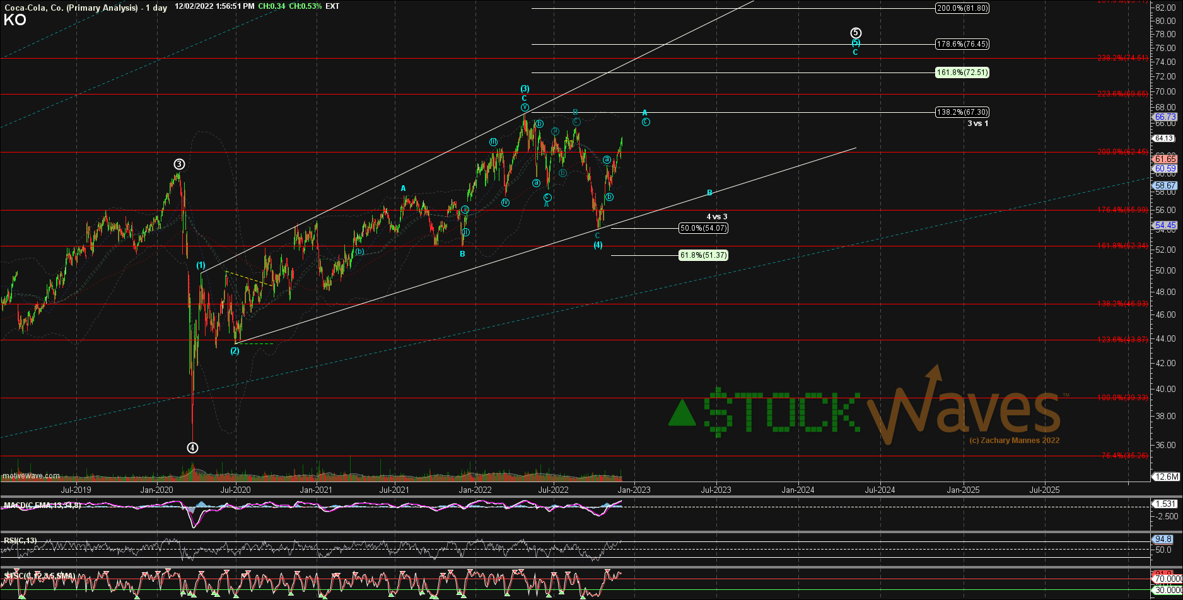Screen dimensions: 1183x600
Task: Click the MACD value tag 1.531
Action: pyautogui.click(x=1165, y=504)
